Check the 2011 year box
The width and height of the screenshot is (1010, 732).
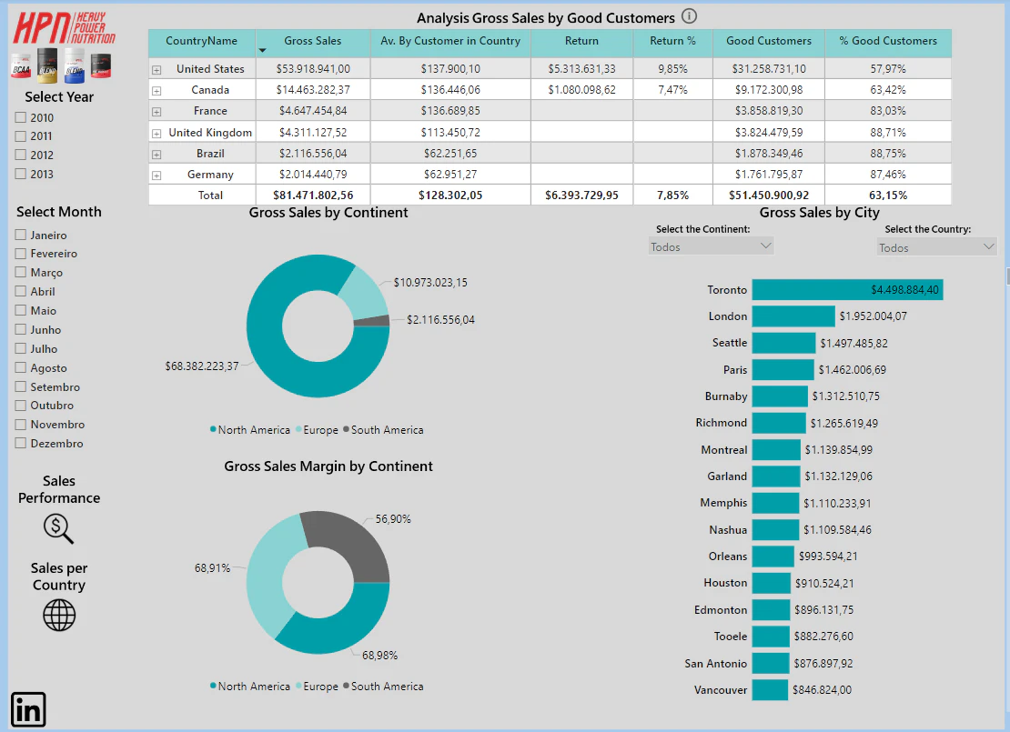click(21, 136)
